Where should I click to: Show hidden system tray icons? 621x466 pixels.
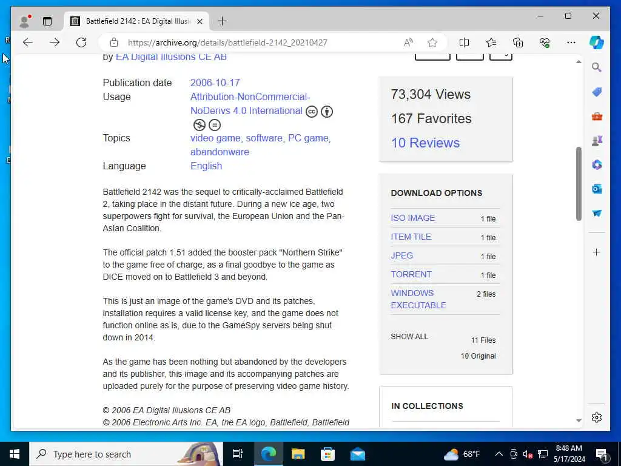click(499, 454)
